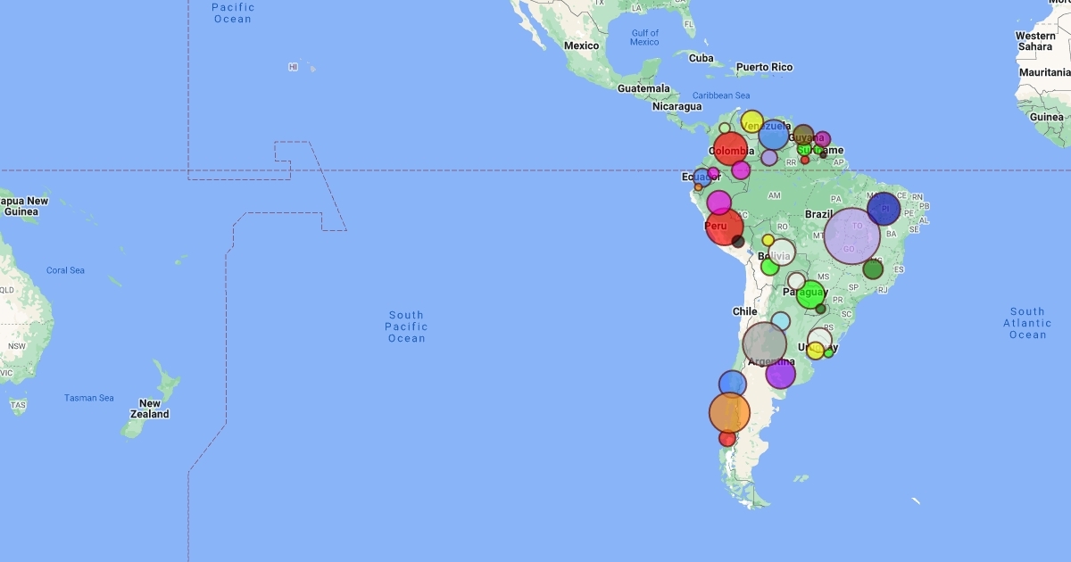Select the large orange bubble in southern Chile

point(729,412)
